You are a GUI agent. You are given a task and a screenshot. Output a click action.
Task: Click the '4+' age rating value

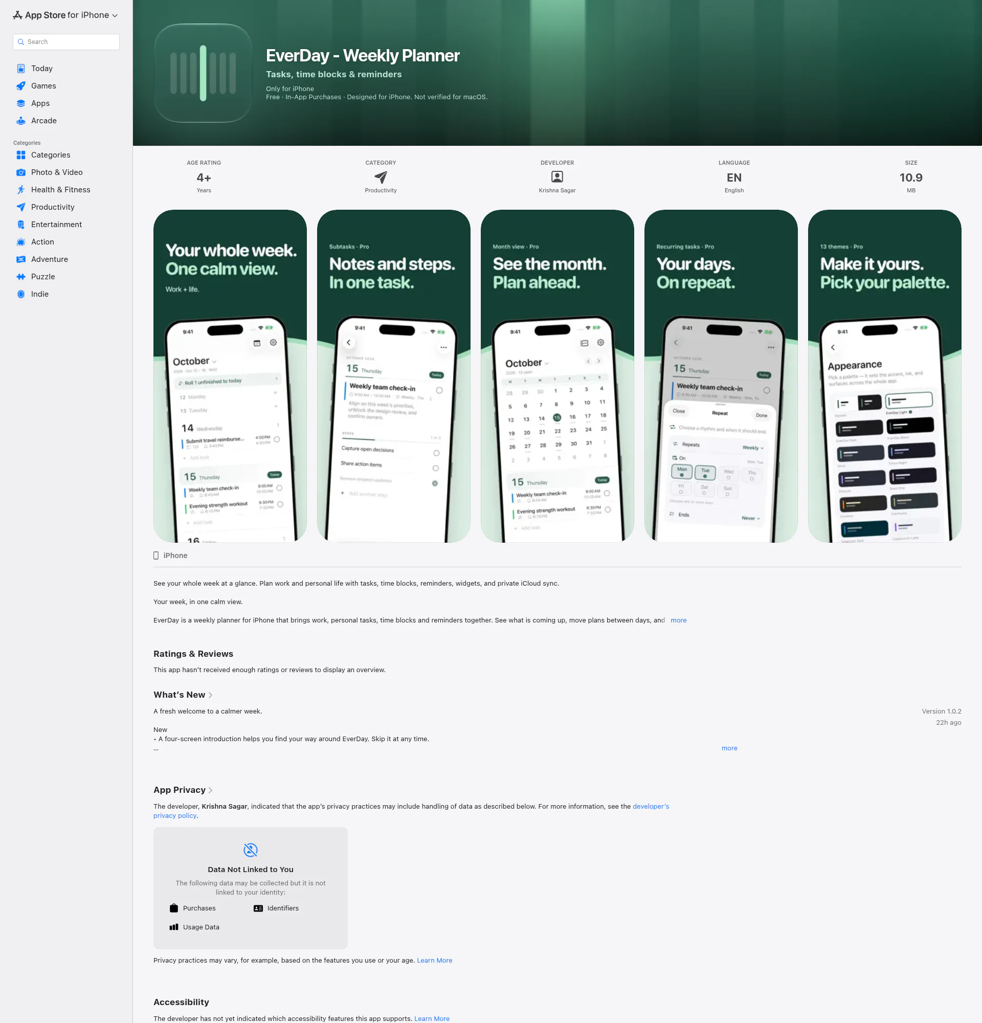point(204,177)
